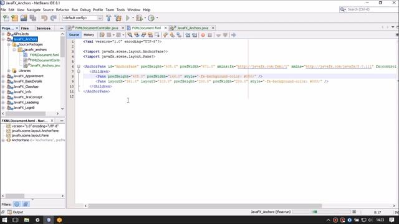Open the File menu

(x=3, y=10)
